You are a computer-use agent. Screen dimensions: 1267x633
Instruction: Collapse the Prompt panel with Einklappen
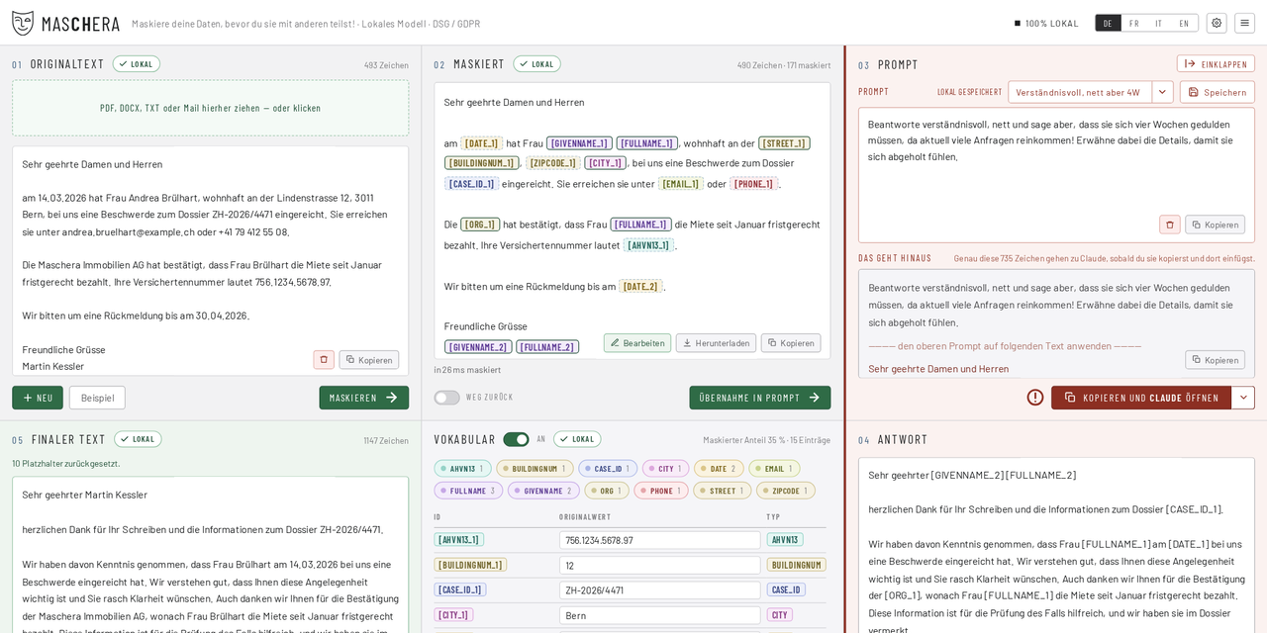(x=1216, y=64)
